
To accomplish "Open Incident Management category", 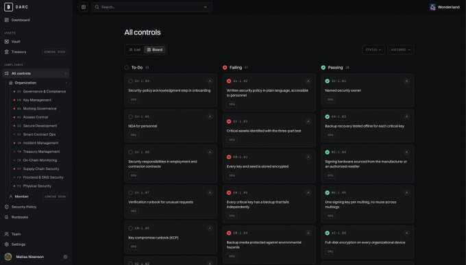I will click(40, 143).
